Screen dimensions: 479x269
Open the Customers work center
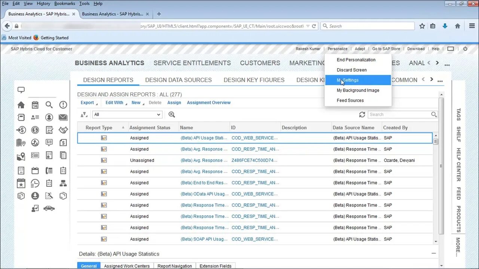click(x=260, y=63)
